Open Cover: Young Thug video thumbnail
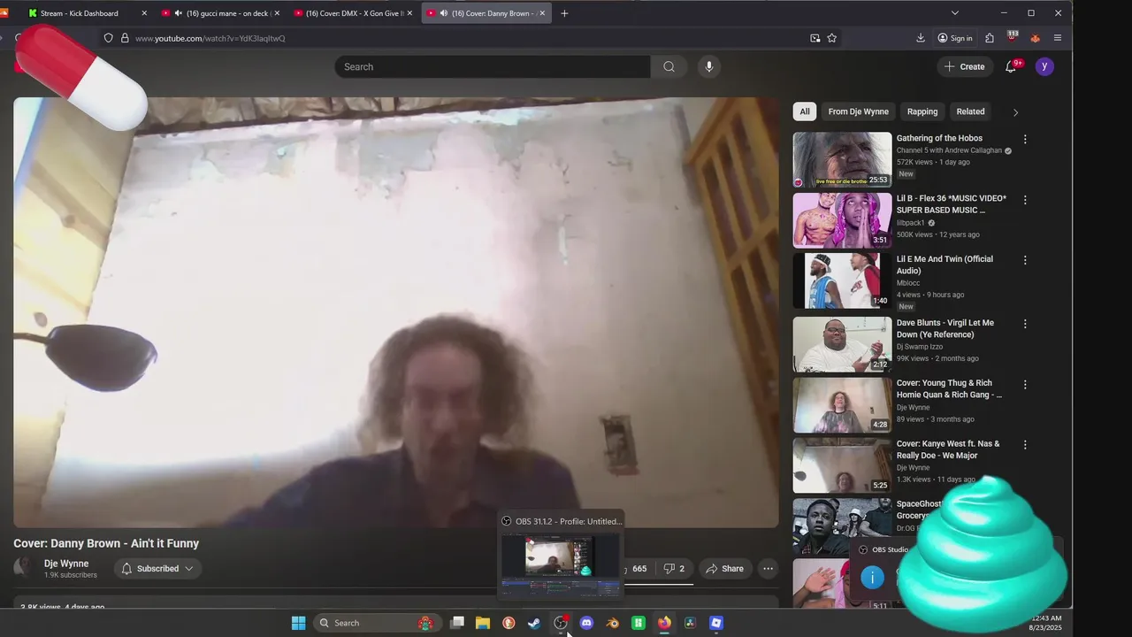 tap(842, 404)
